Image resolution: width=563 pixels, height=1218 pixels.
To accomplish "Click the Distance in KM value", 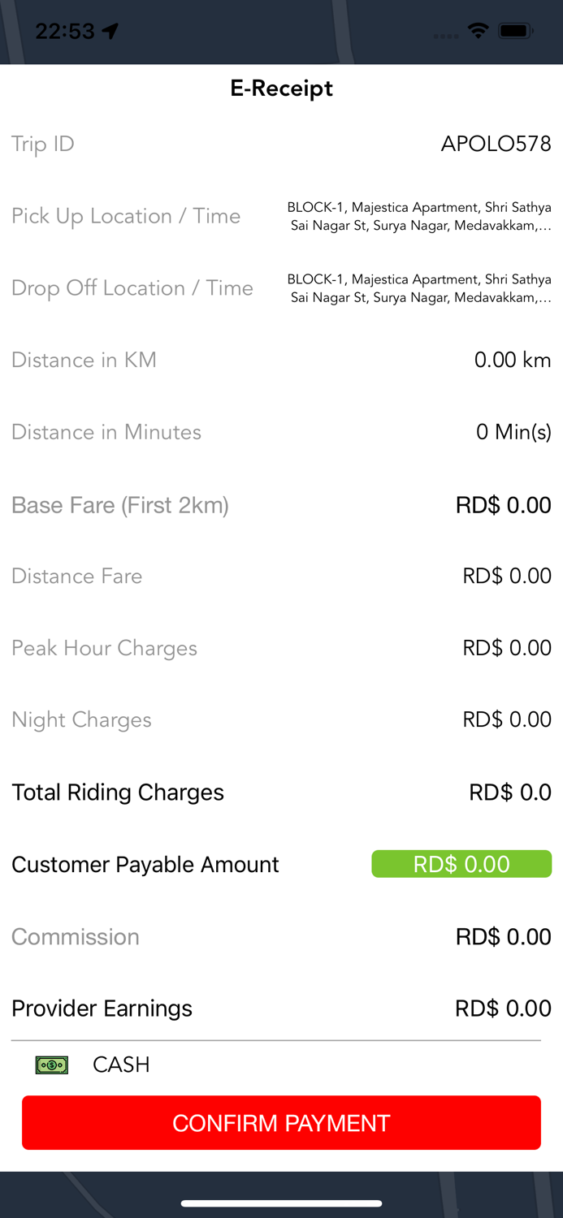I will pos(513,360).
